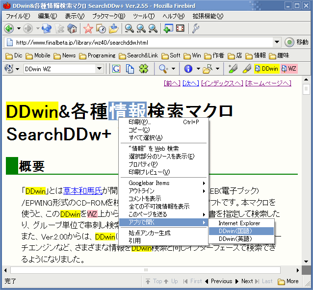This screenshot has width=313, height=290.
Task: Open the Back button history dropdown arrow
Action: tap(19, 28)
